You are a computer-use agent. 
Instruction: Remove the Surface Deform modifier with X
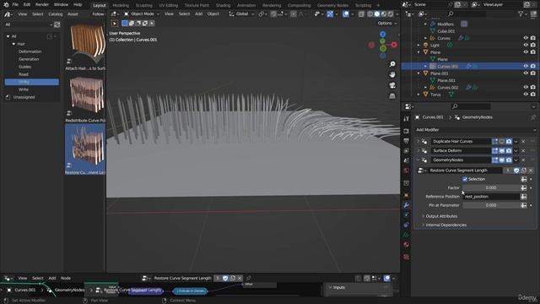[523, 150]
